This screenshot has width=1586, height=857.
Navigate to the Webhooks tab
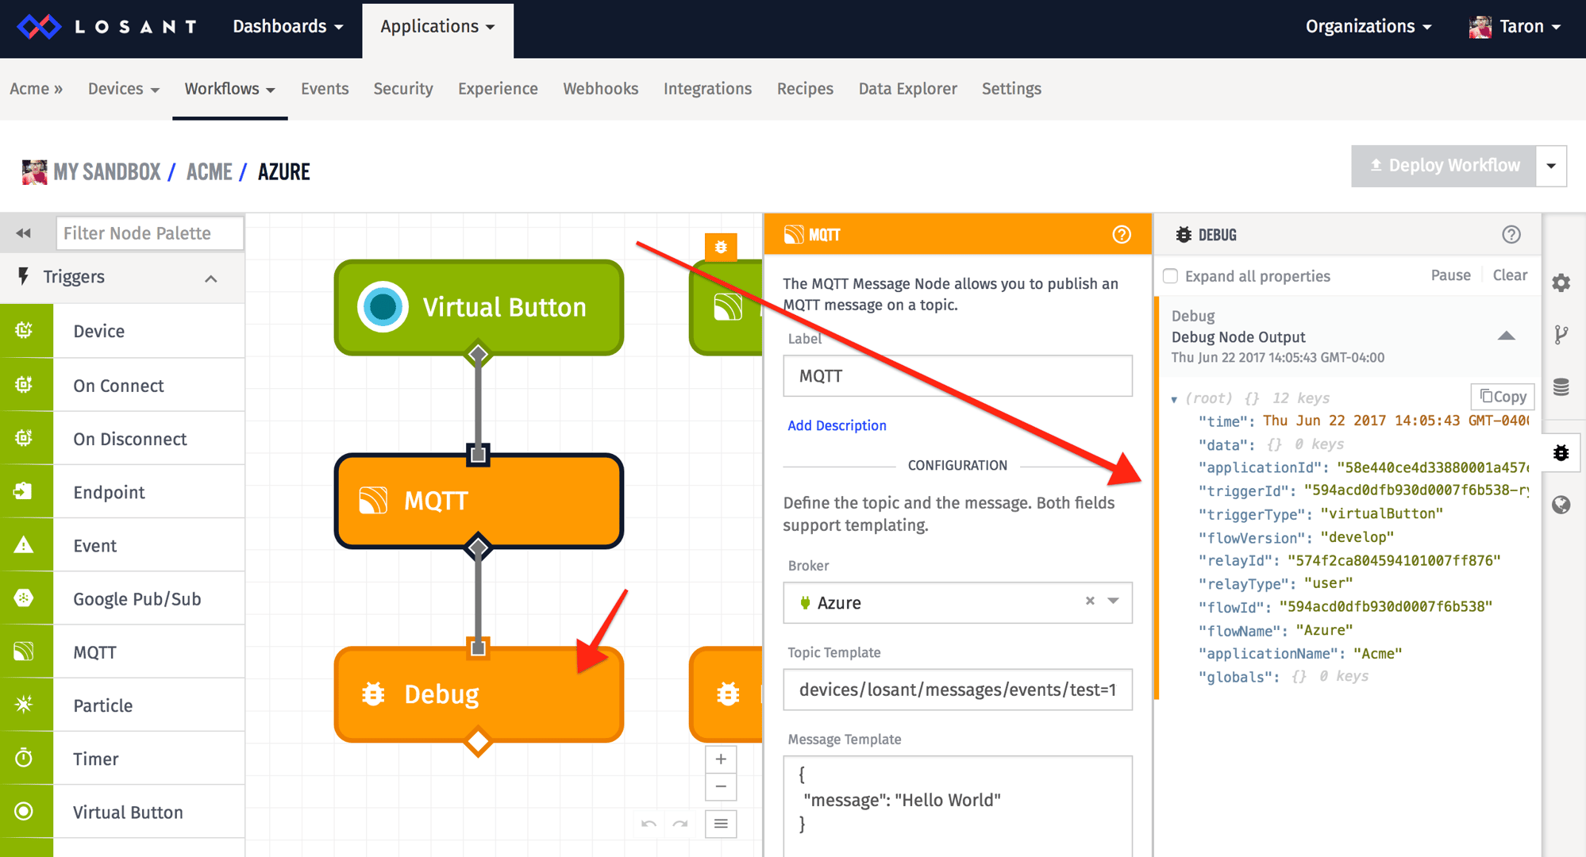[600, 89]
